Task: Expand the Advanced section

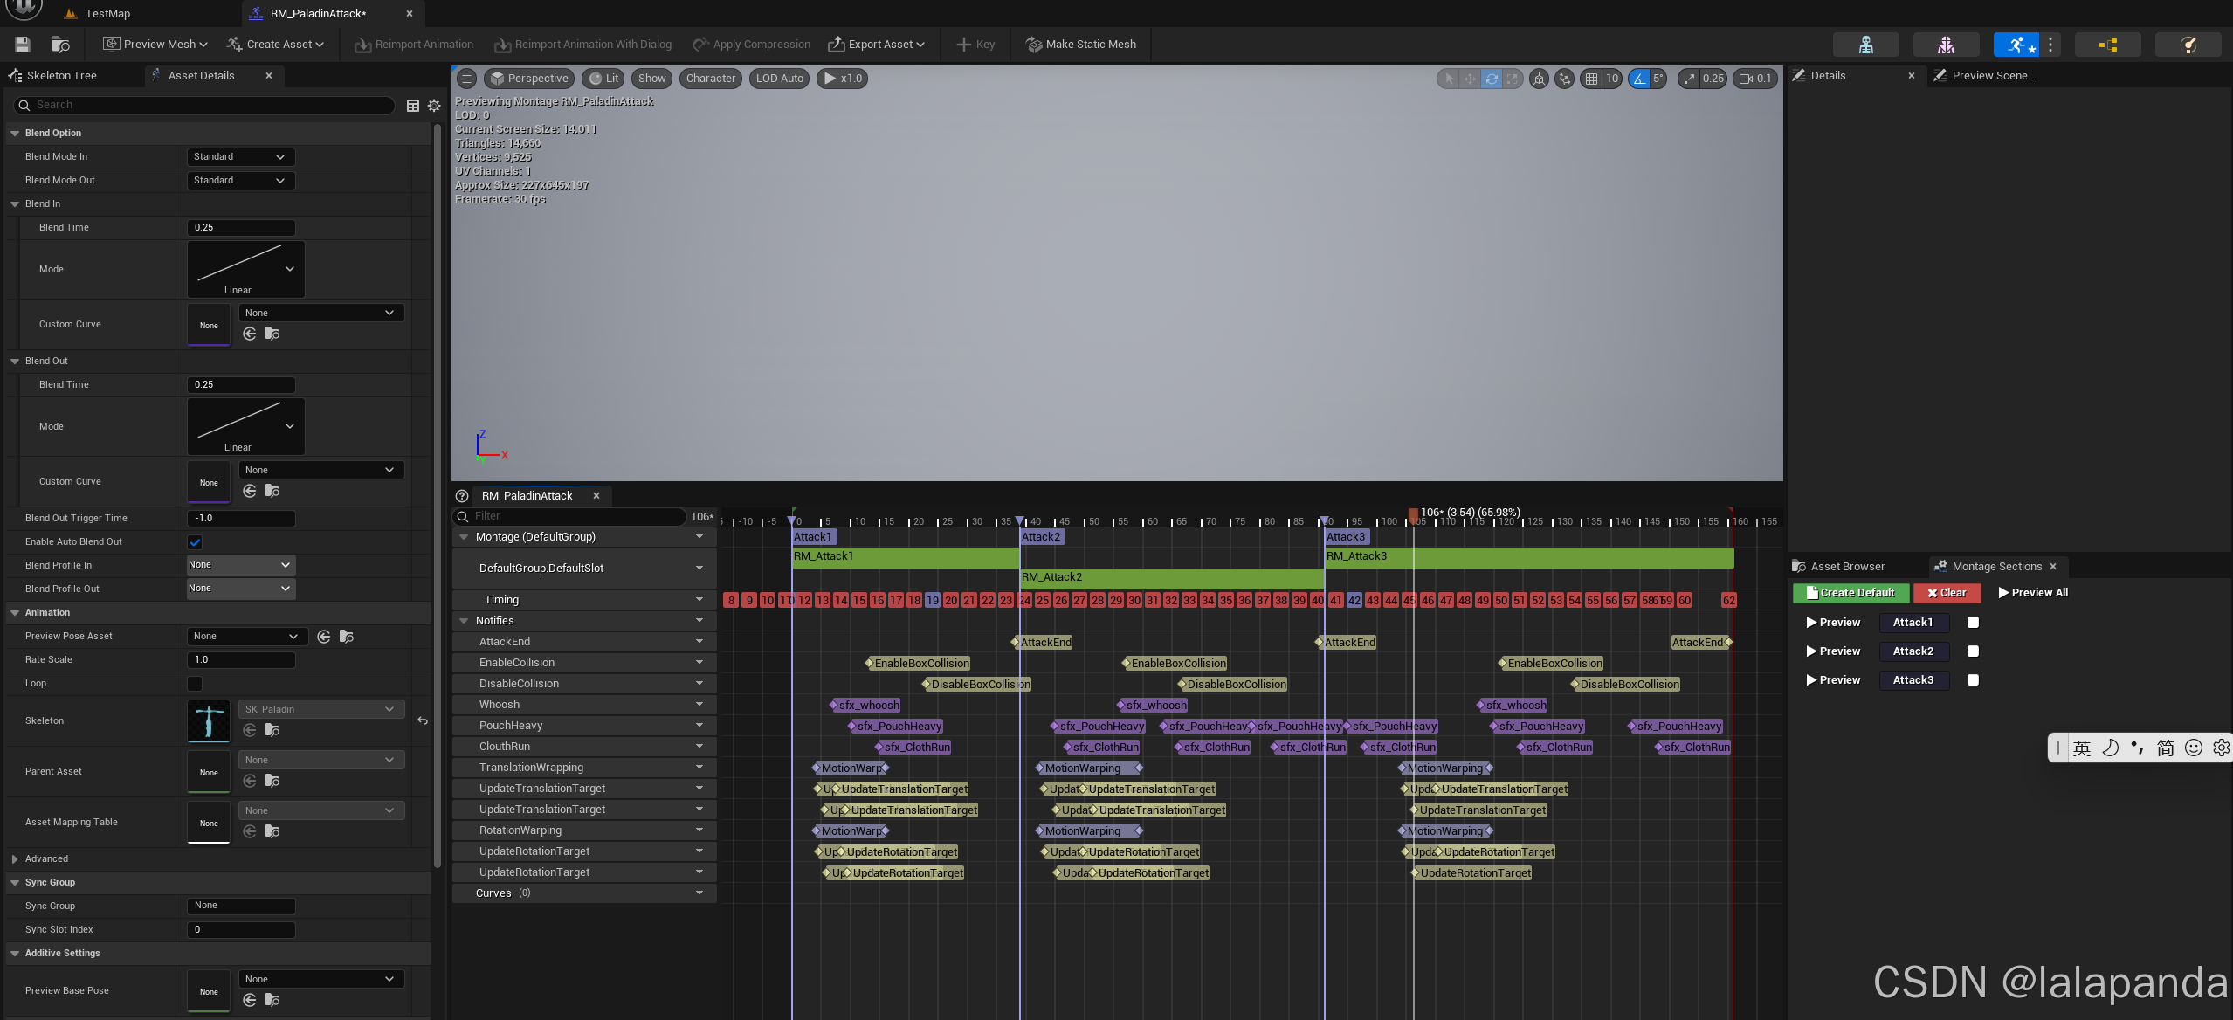Action: tap(15, 858)
